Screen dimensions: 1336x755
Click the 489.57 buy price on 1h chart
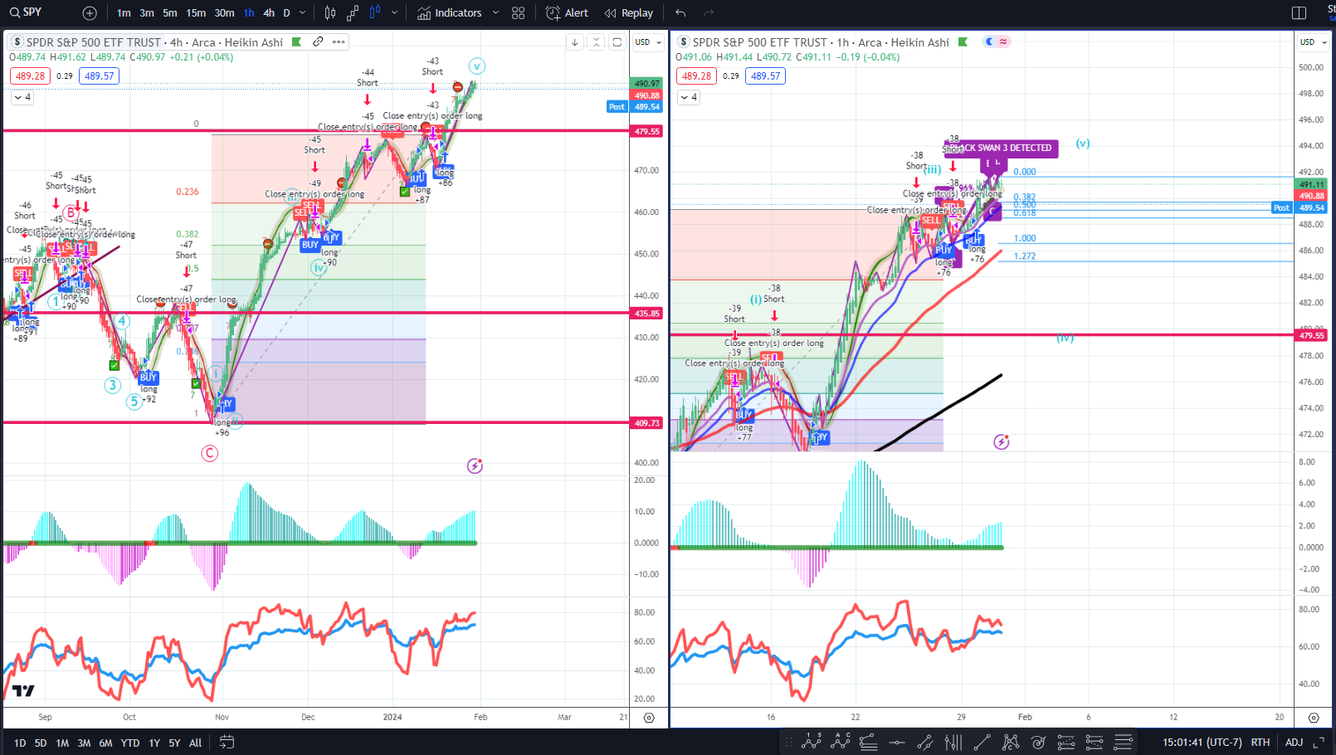pos(765,76)
